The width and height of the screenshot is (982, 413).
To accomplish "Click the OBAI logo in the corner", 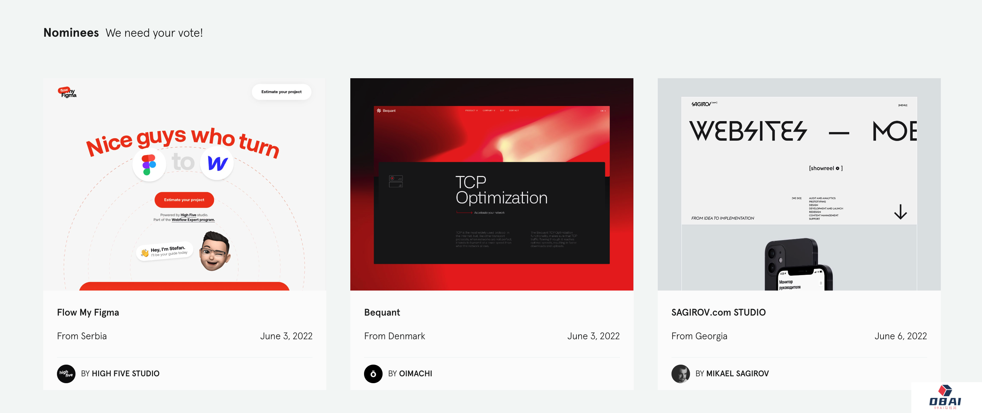I will pyautogui.click(x=945, y=397).
